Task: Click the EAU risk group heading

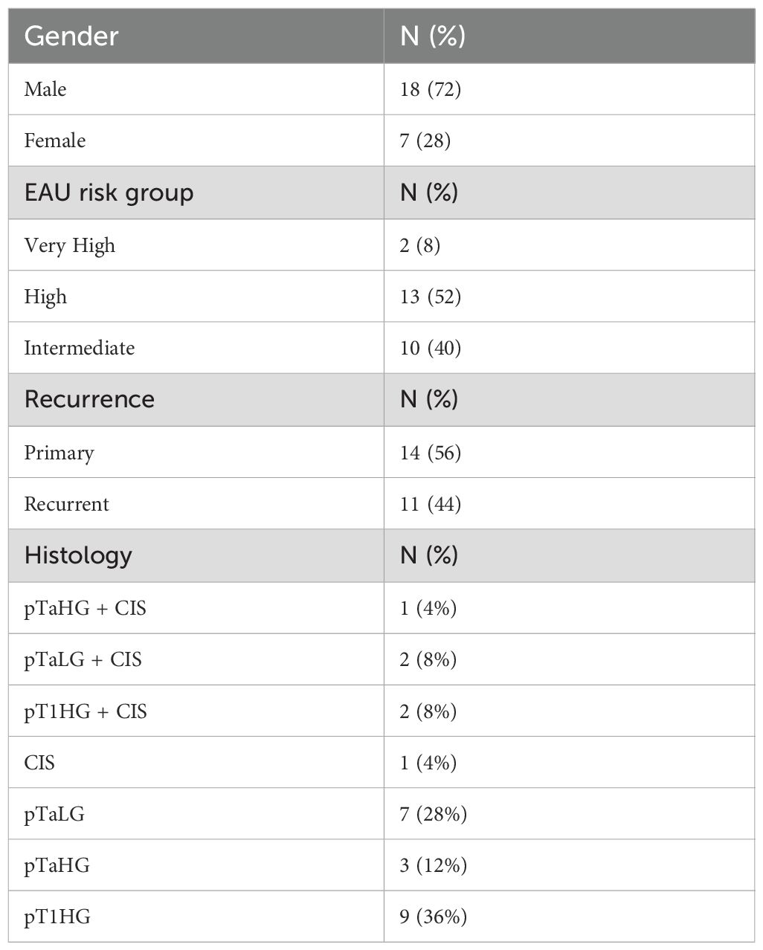Action: point(109,193)
